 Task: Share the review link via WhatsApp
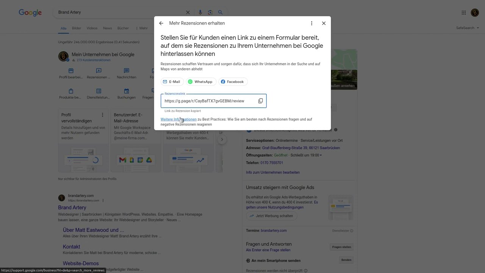coord(201,82)
